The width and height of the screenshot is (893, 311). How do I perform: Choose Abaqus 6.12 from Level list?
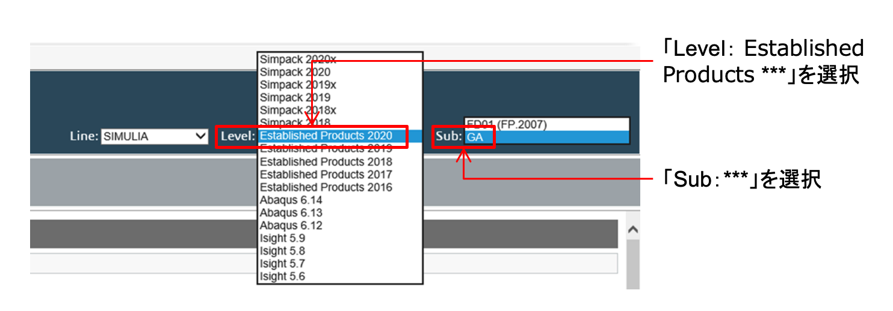[340, 226]
